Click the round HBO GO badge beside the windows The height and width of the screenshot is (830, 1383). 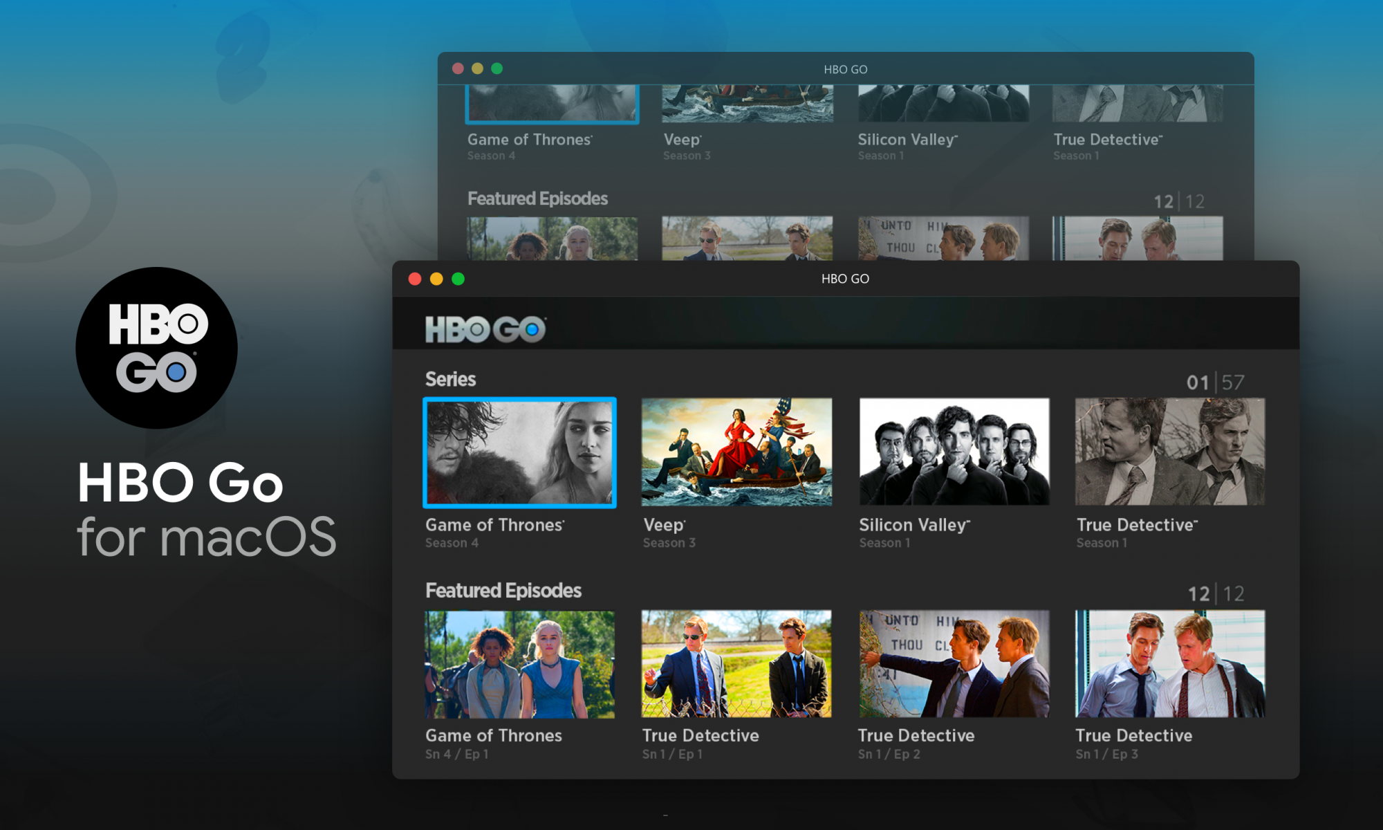(156, 348)
